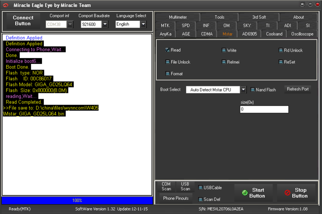The width and height of the screenshot is (322, 214).
Task: Close the Miracle Eagle Eye window
Action: pos(318,4)
